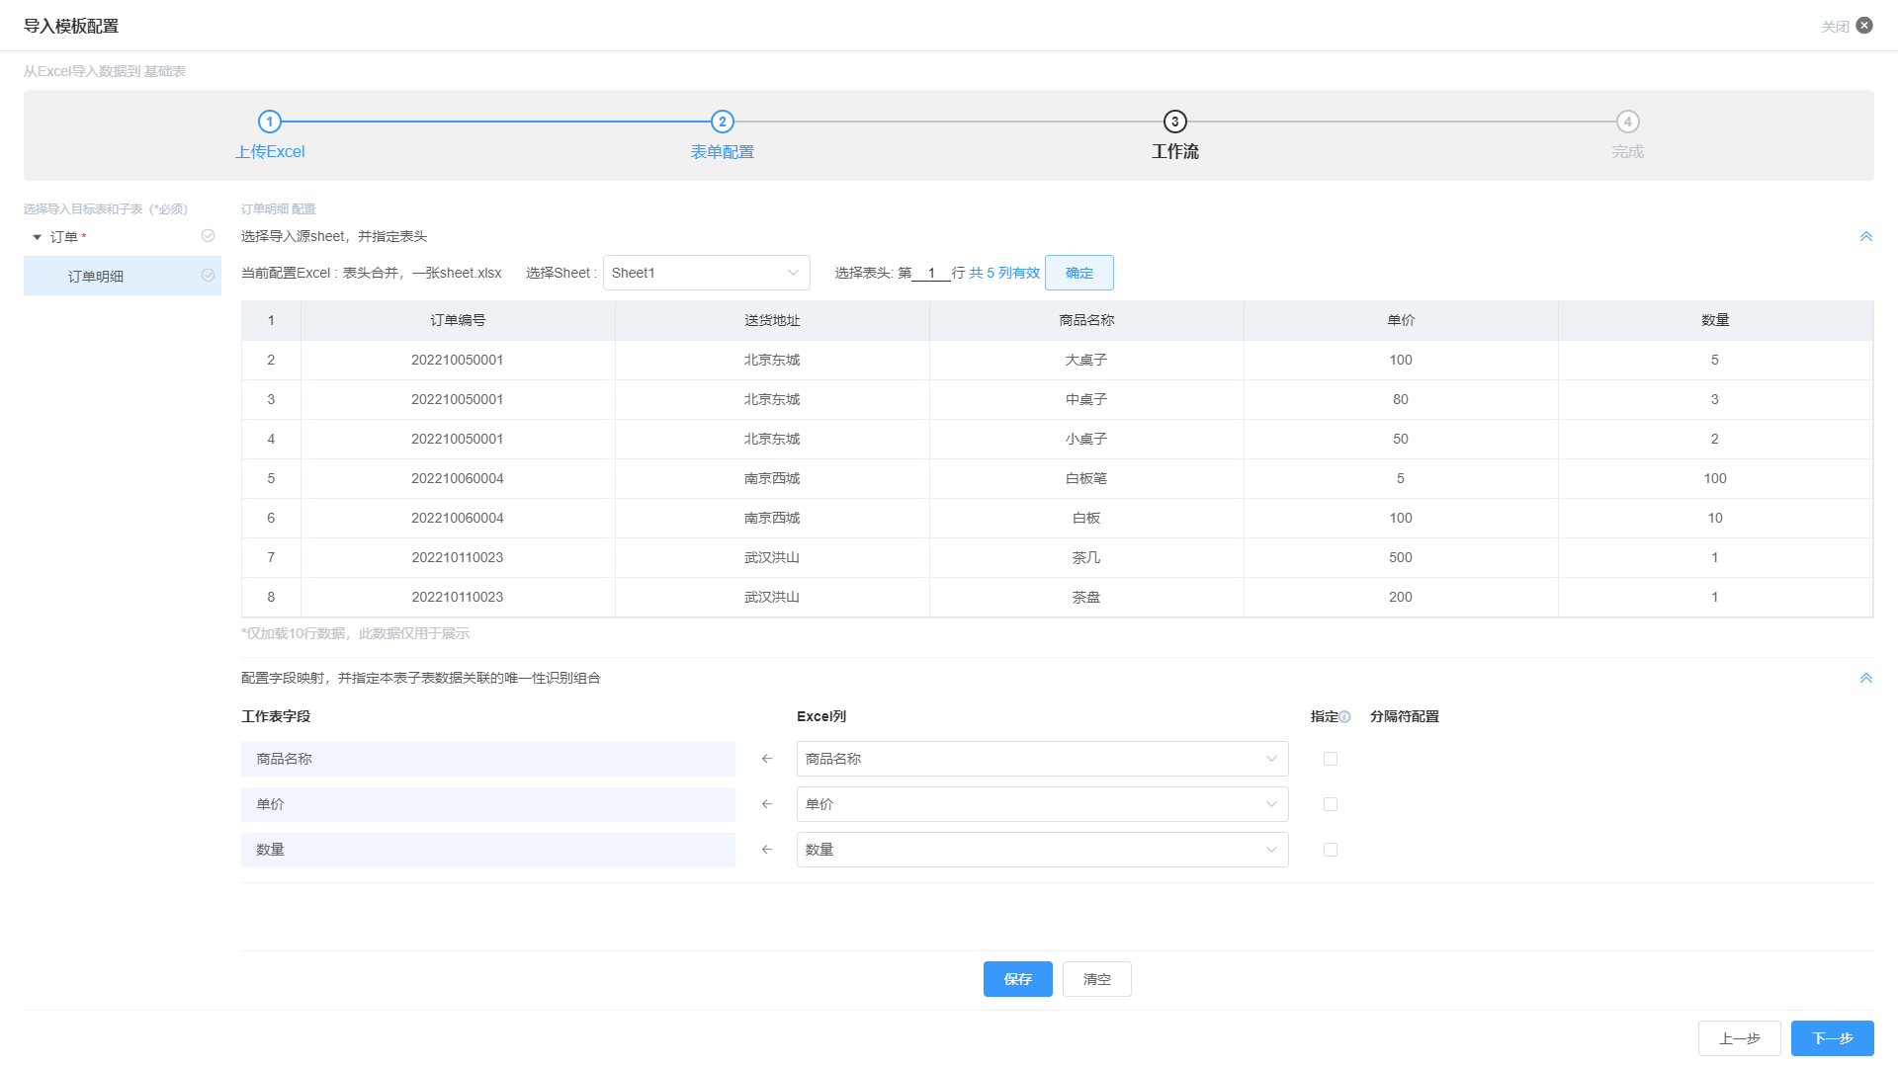The height and width of the screenshot is (1067, 1898).
Task: Tick the 指定 checkbox for 单价
Action: click(1331, 804)
